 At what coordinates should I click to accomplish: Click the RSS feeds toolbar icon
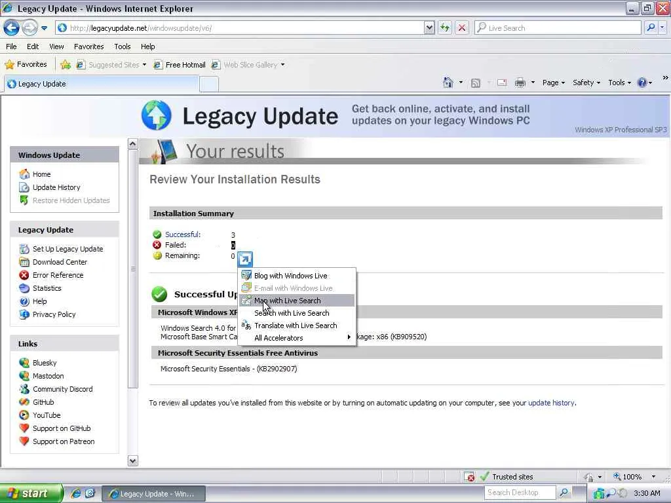point(476,83)
